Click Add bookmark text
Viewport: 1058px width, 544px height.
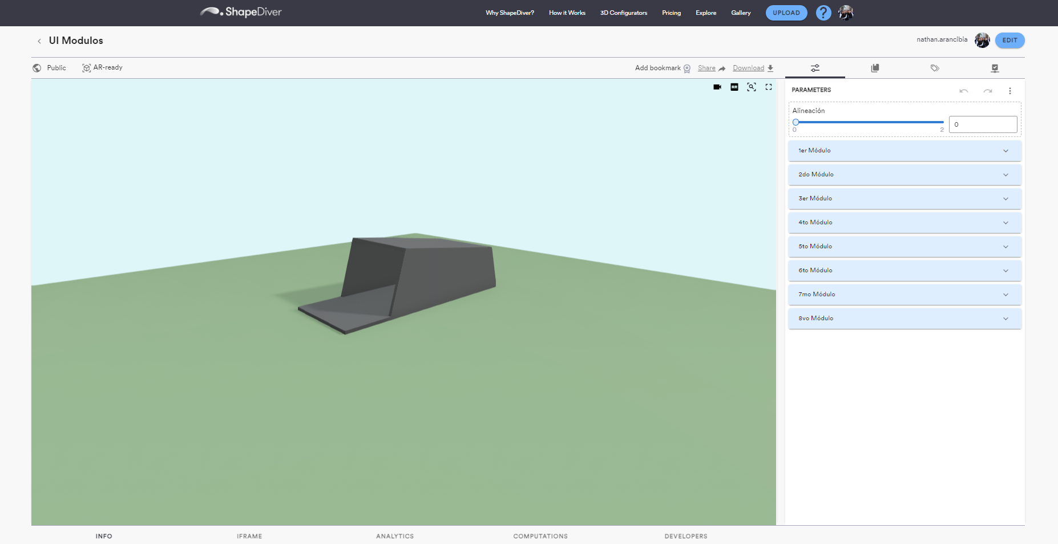point(657,68)
